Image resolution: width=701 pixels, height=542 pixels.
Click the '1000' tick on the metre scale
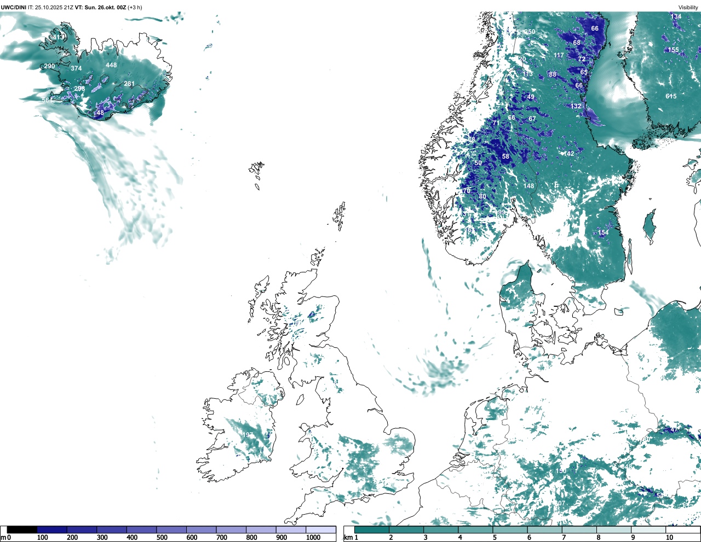point(313,538)
